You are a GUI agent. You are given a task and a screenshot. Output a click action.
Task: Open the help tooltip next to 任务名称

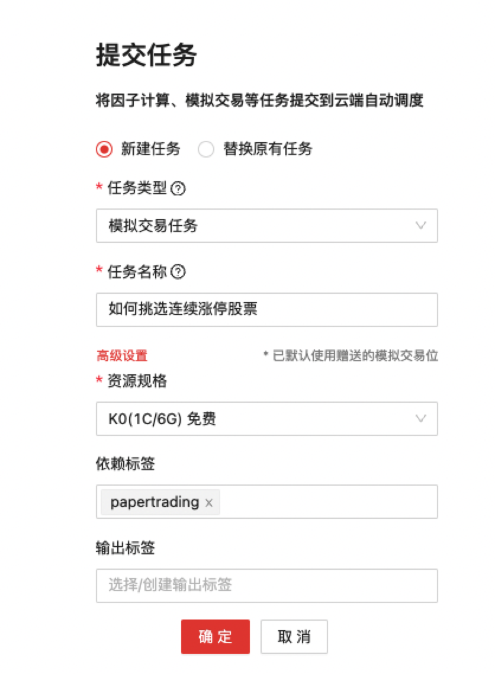178,272
